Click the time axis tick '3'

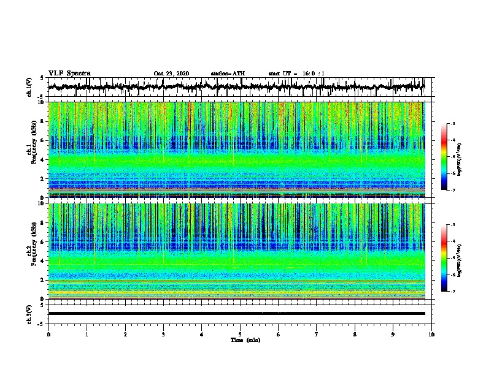(x=163, y=335)
